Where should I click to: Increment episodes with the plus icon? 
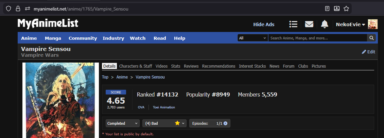coord(226,123)
